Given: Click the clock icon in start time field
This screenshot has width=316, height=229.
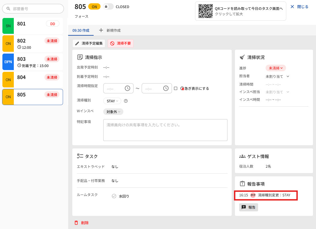Looking at the screenshot, I should point(128,88).
